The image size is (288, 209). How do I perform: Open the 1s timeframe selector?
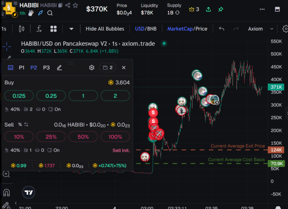coord(4,29)
